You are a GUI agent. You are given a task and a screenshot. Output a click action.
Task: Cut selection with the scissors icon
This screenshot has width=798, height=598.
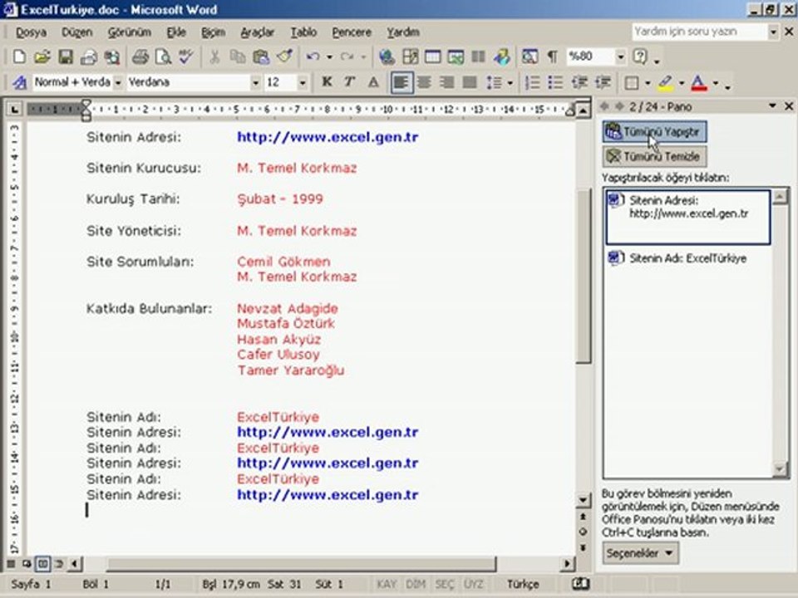214,57
